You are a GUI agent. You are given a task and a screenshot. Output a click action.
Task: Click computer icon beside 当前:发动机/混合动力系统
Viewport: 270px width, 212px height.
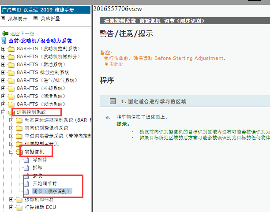(x=4, y=41)
